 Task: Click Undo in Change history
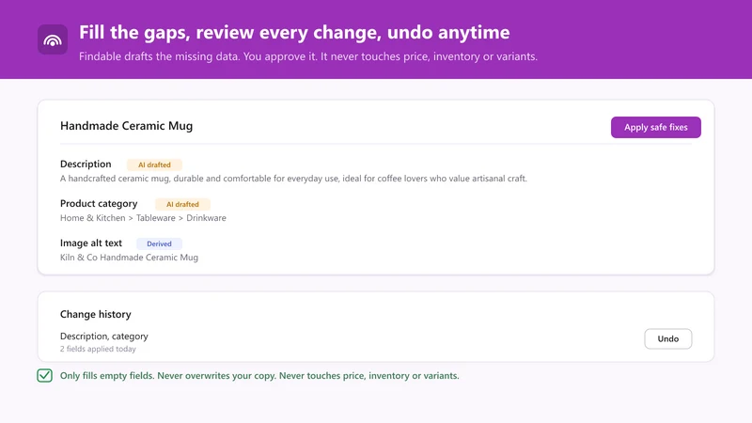667,338
